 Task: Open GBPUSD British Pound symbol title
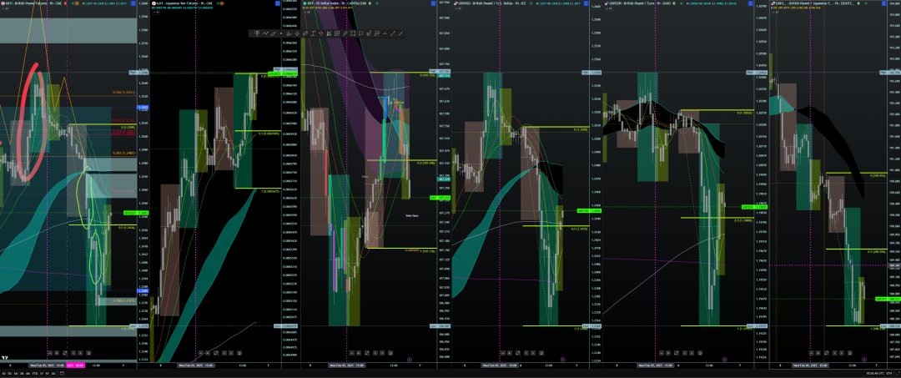pos(491,3)
